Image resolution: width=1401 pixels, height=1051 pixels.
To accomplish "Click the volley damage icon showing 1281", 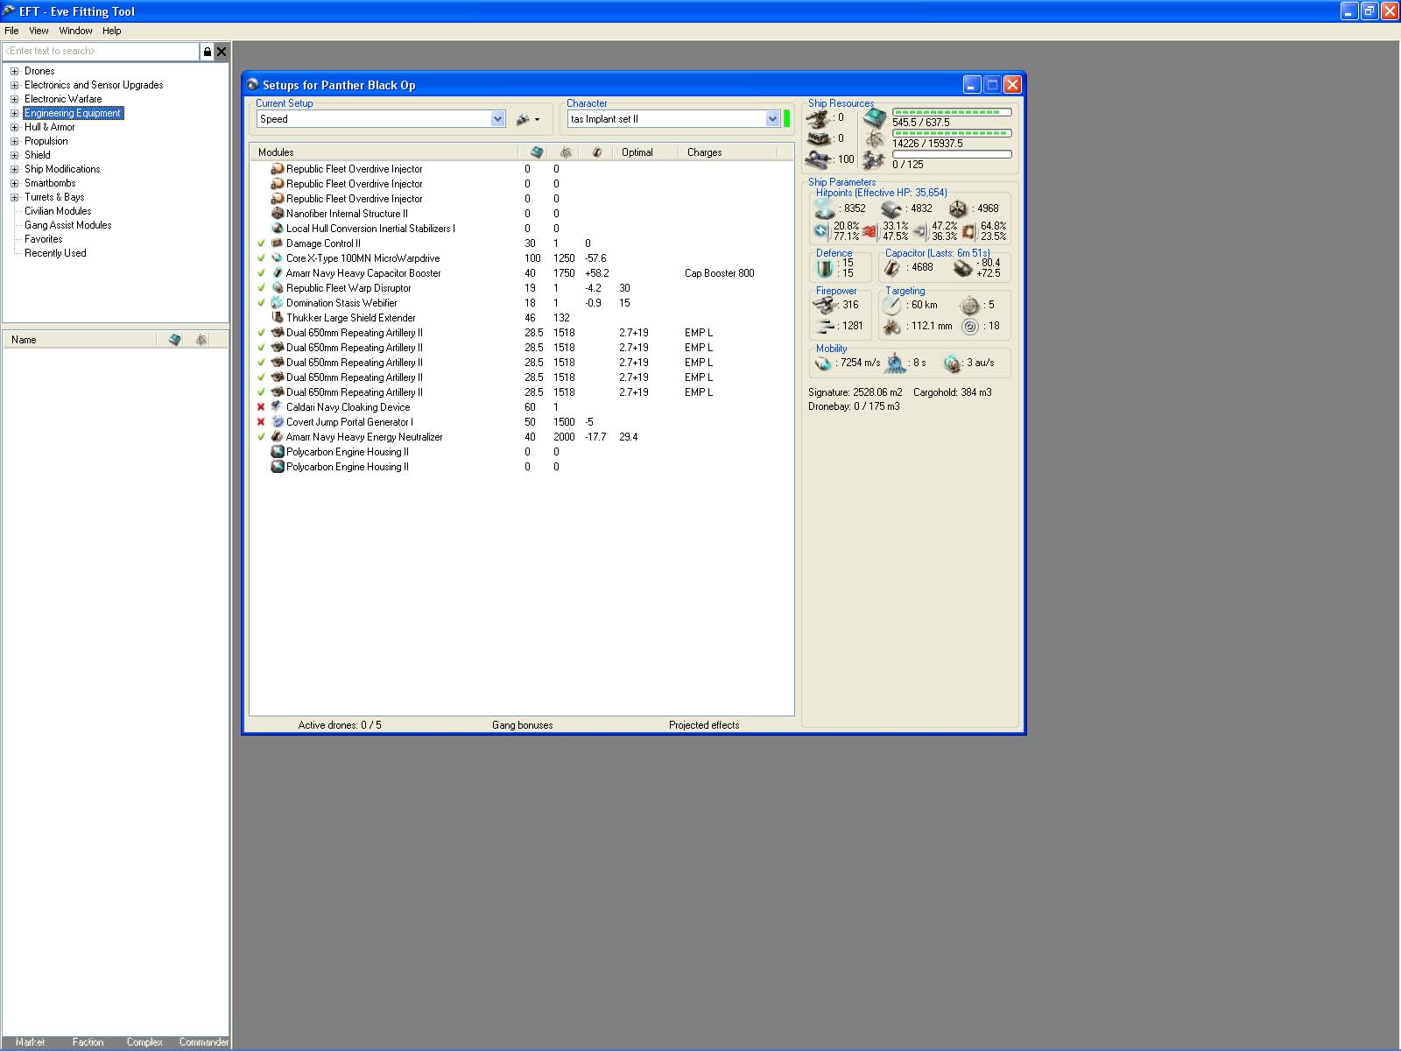I will pyautogui.click(x=825, y=327).
